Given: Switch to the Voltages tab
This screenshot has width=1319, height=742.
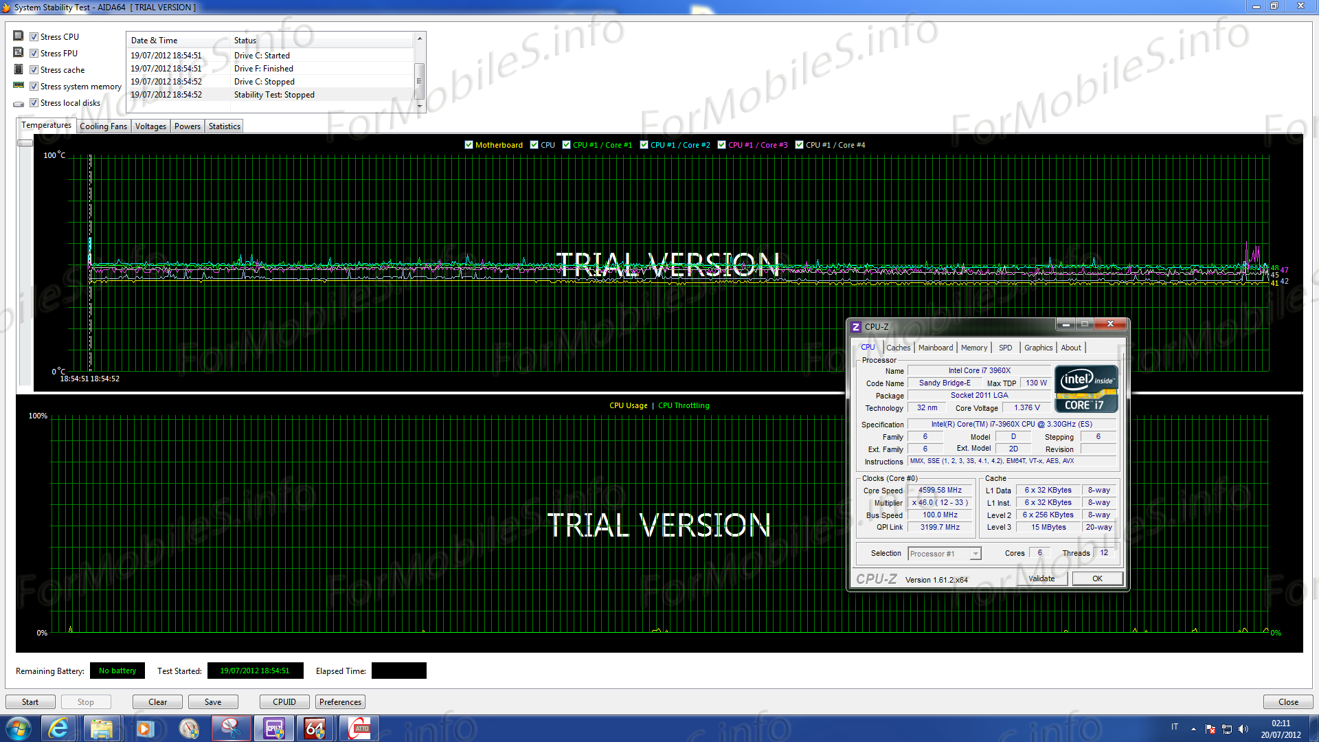Looking at the screenshot, I should click(x=150, y=126).
